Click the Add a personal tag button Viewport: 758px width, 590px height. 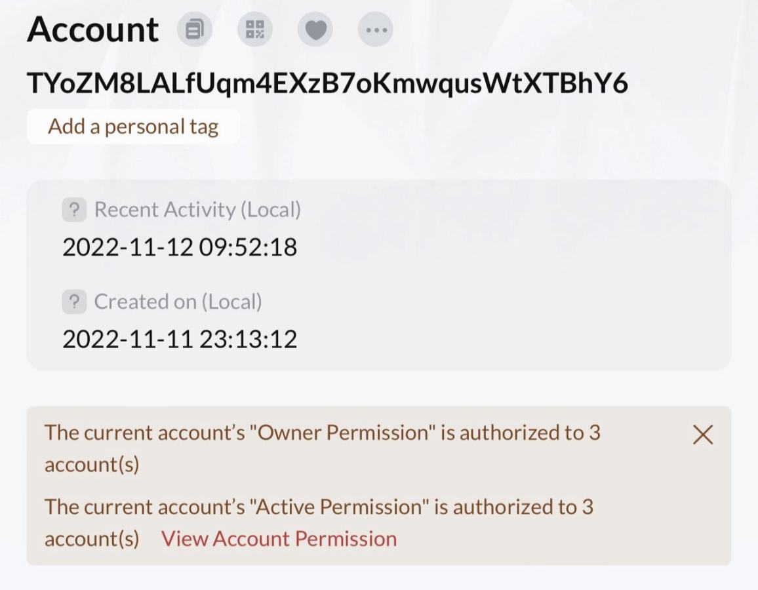pyautogui.click(x=133, y=126)
